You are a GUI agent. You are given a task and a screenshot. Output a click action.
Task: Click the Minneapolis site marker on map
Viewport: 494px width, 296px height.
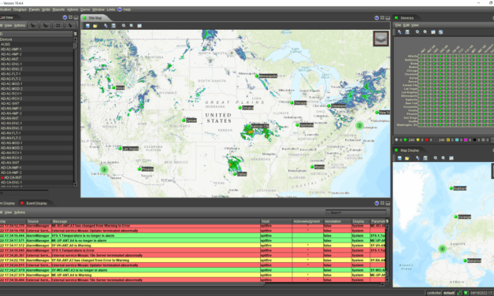257,76
